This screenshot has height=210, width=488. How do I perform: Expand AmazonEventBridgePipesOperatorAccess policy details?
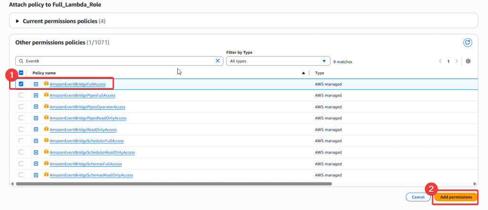36,107
